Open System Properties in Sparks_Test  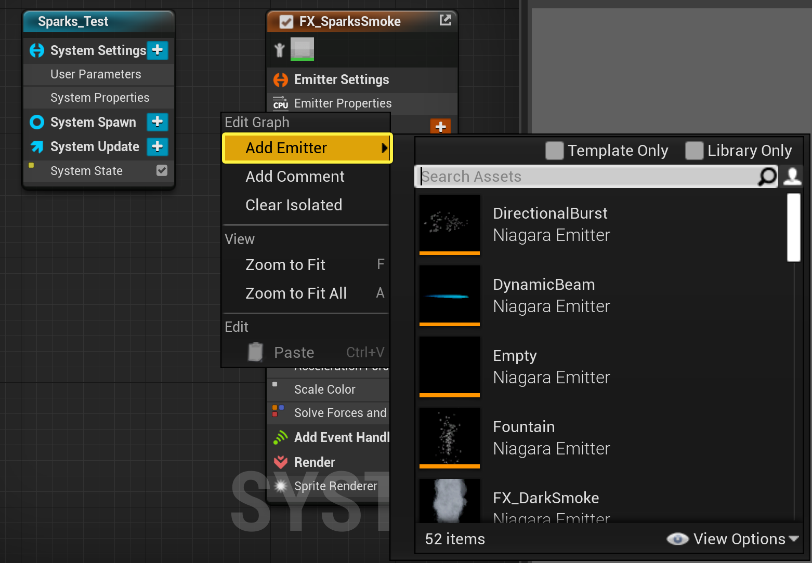pos(99,98)
